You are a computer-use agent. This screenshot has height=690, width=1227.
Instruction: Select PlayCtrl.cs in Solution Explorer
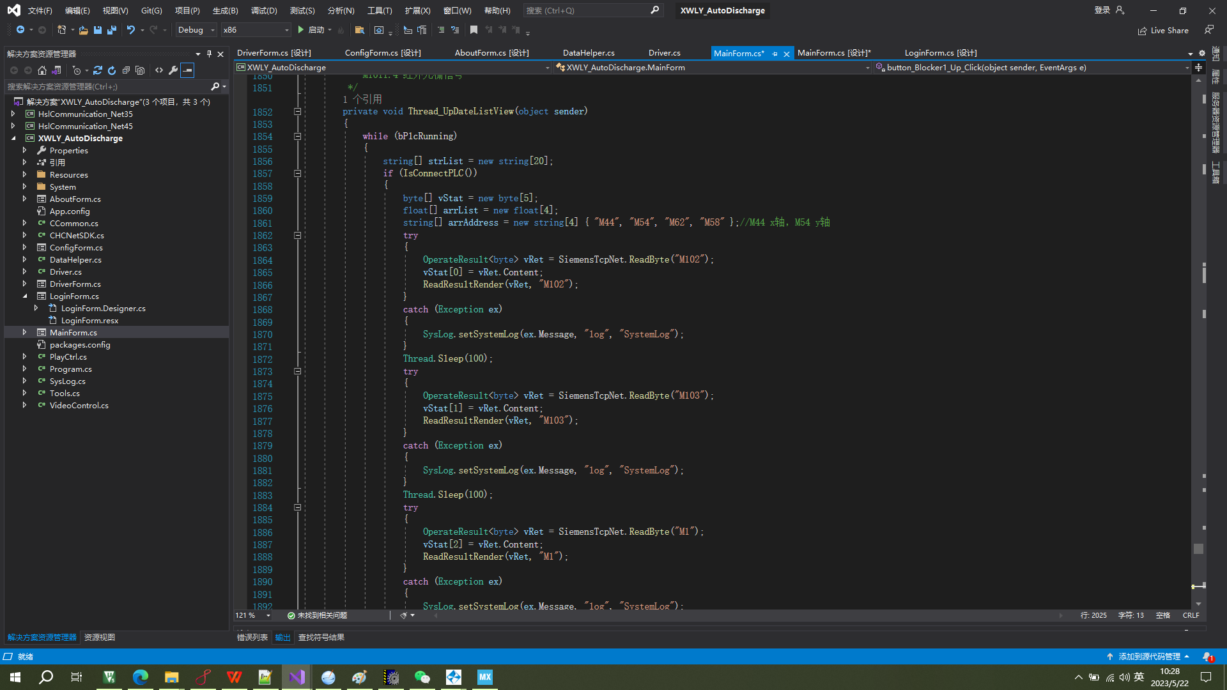click(68, 357)
